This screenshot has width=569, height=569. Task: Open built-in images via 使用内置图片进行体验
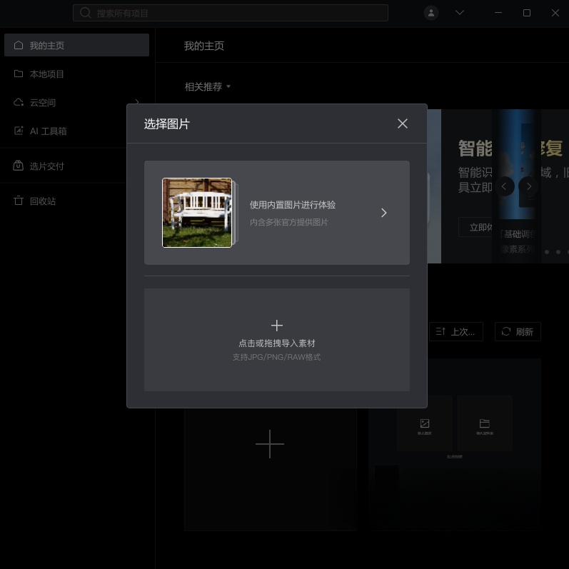coord(277,213)
